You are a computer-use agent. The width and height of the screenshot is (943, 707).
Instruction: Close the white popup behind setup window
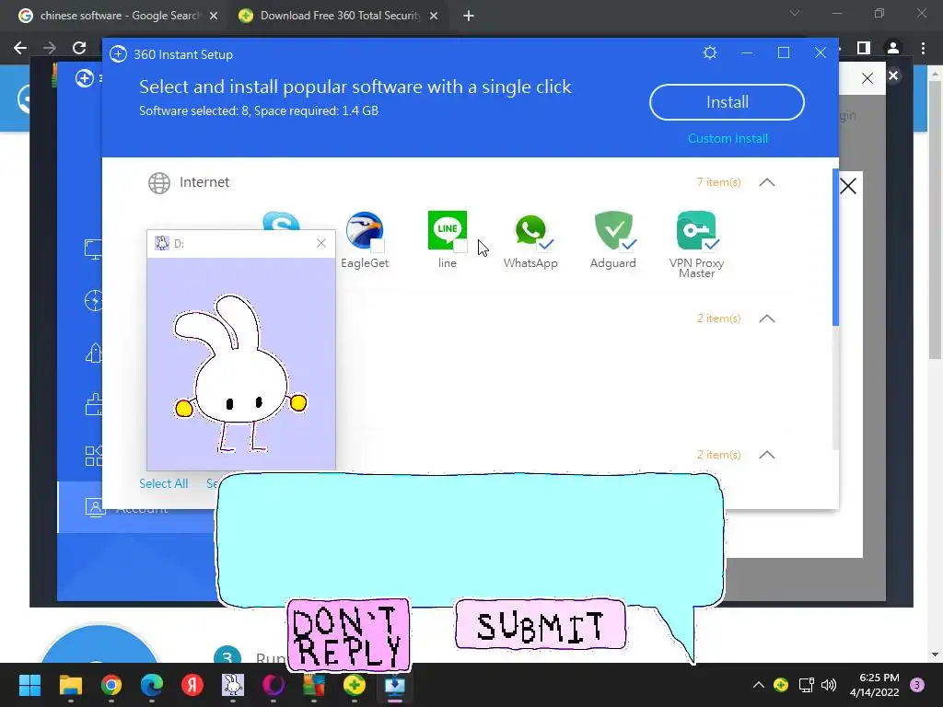coord(848,186)
